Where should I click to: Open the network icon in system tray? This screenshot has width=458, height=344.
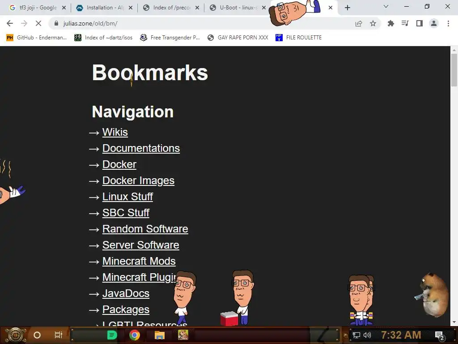pos(356,335)
